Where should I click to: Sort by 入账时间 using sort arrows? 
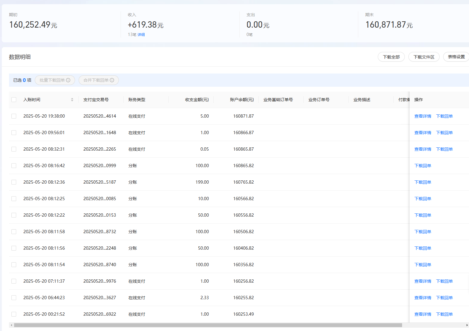pos(72,100)
